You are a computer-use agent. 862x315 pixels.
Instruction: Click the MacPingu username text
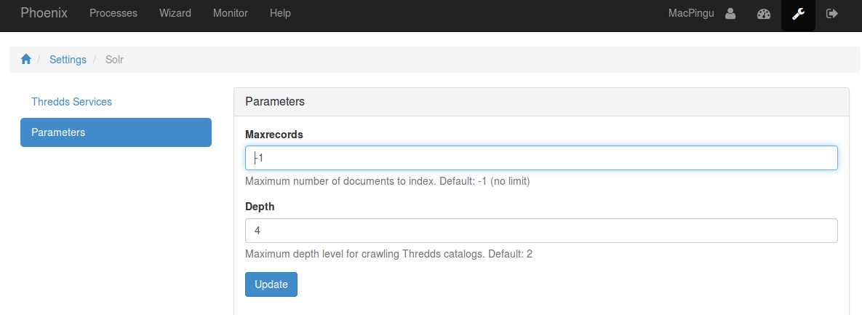click(x=691, y=13)
